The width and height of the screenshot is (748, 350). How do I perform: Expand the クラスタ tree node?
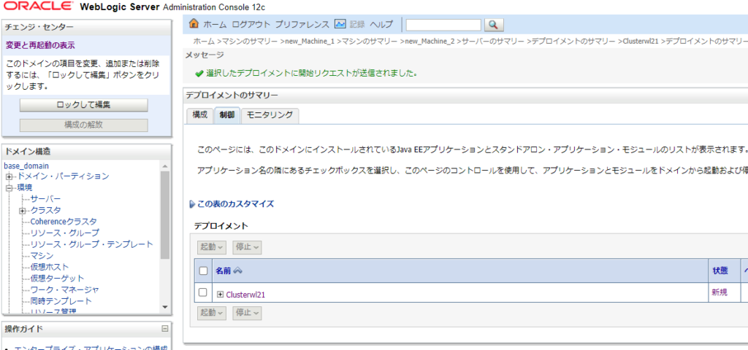click(23, 211)
